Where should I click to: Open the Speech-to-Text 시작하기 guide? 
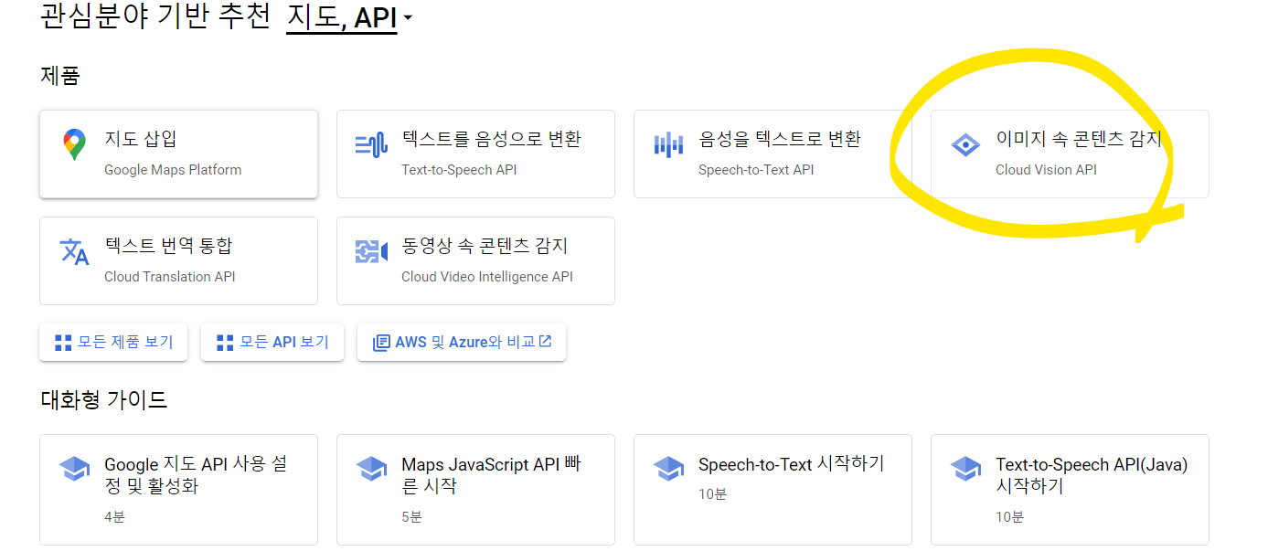773,490
